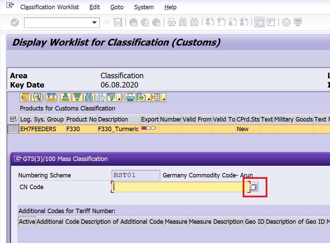This screenshot has height=243, width=330.
Task: Click the Print icon in the standard toolbar
Action: 171,22
